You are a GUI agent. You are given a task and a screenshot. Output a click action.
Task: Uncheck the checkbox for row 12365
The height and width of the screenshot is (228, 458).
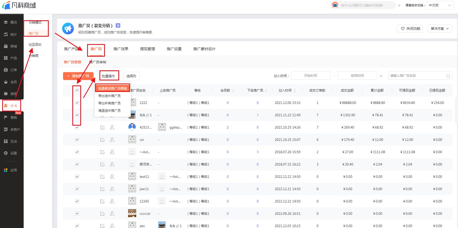(x=77, y=201)
